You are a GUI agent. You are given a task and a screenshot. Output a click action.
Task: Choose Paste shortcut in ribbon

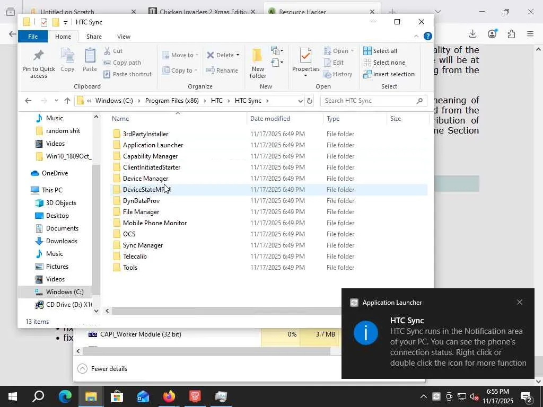127,74
